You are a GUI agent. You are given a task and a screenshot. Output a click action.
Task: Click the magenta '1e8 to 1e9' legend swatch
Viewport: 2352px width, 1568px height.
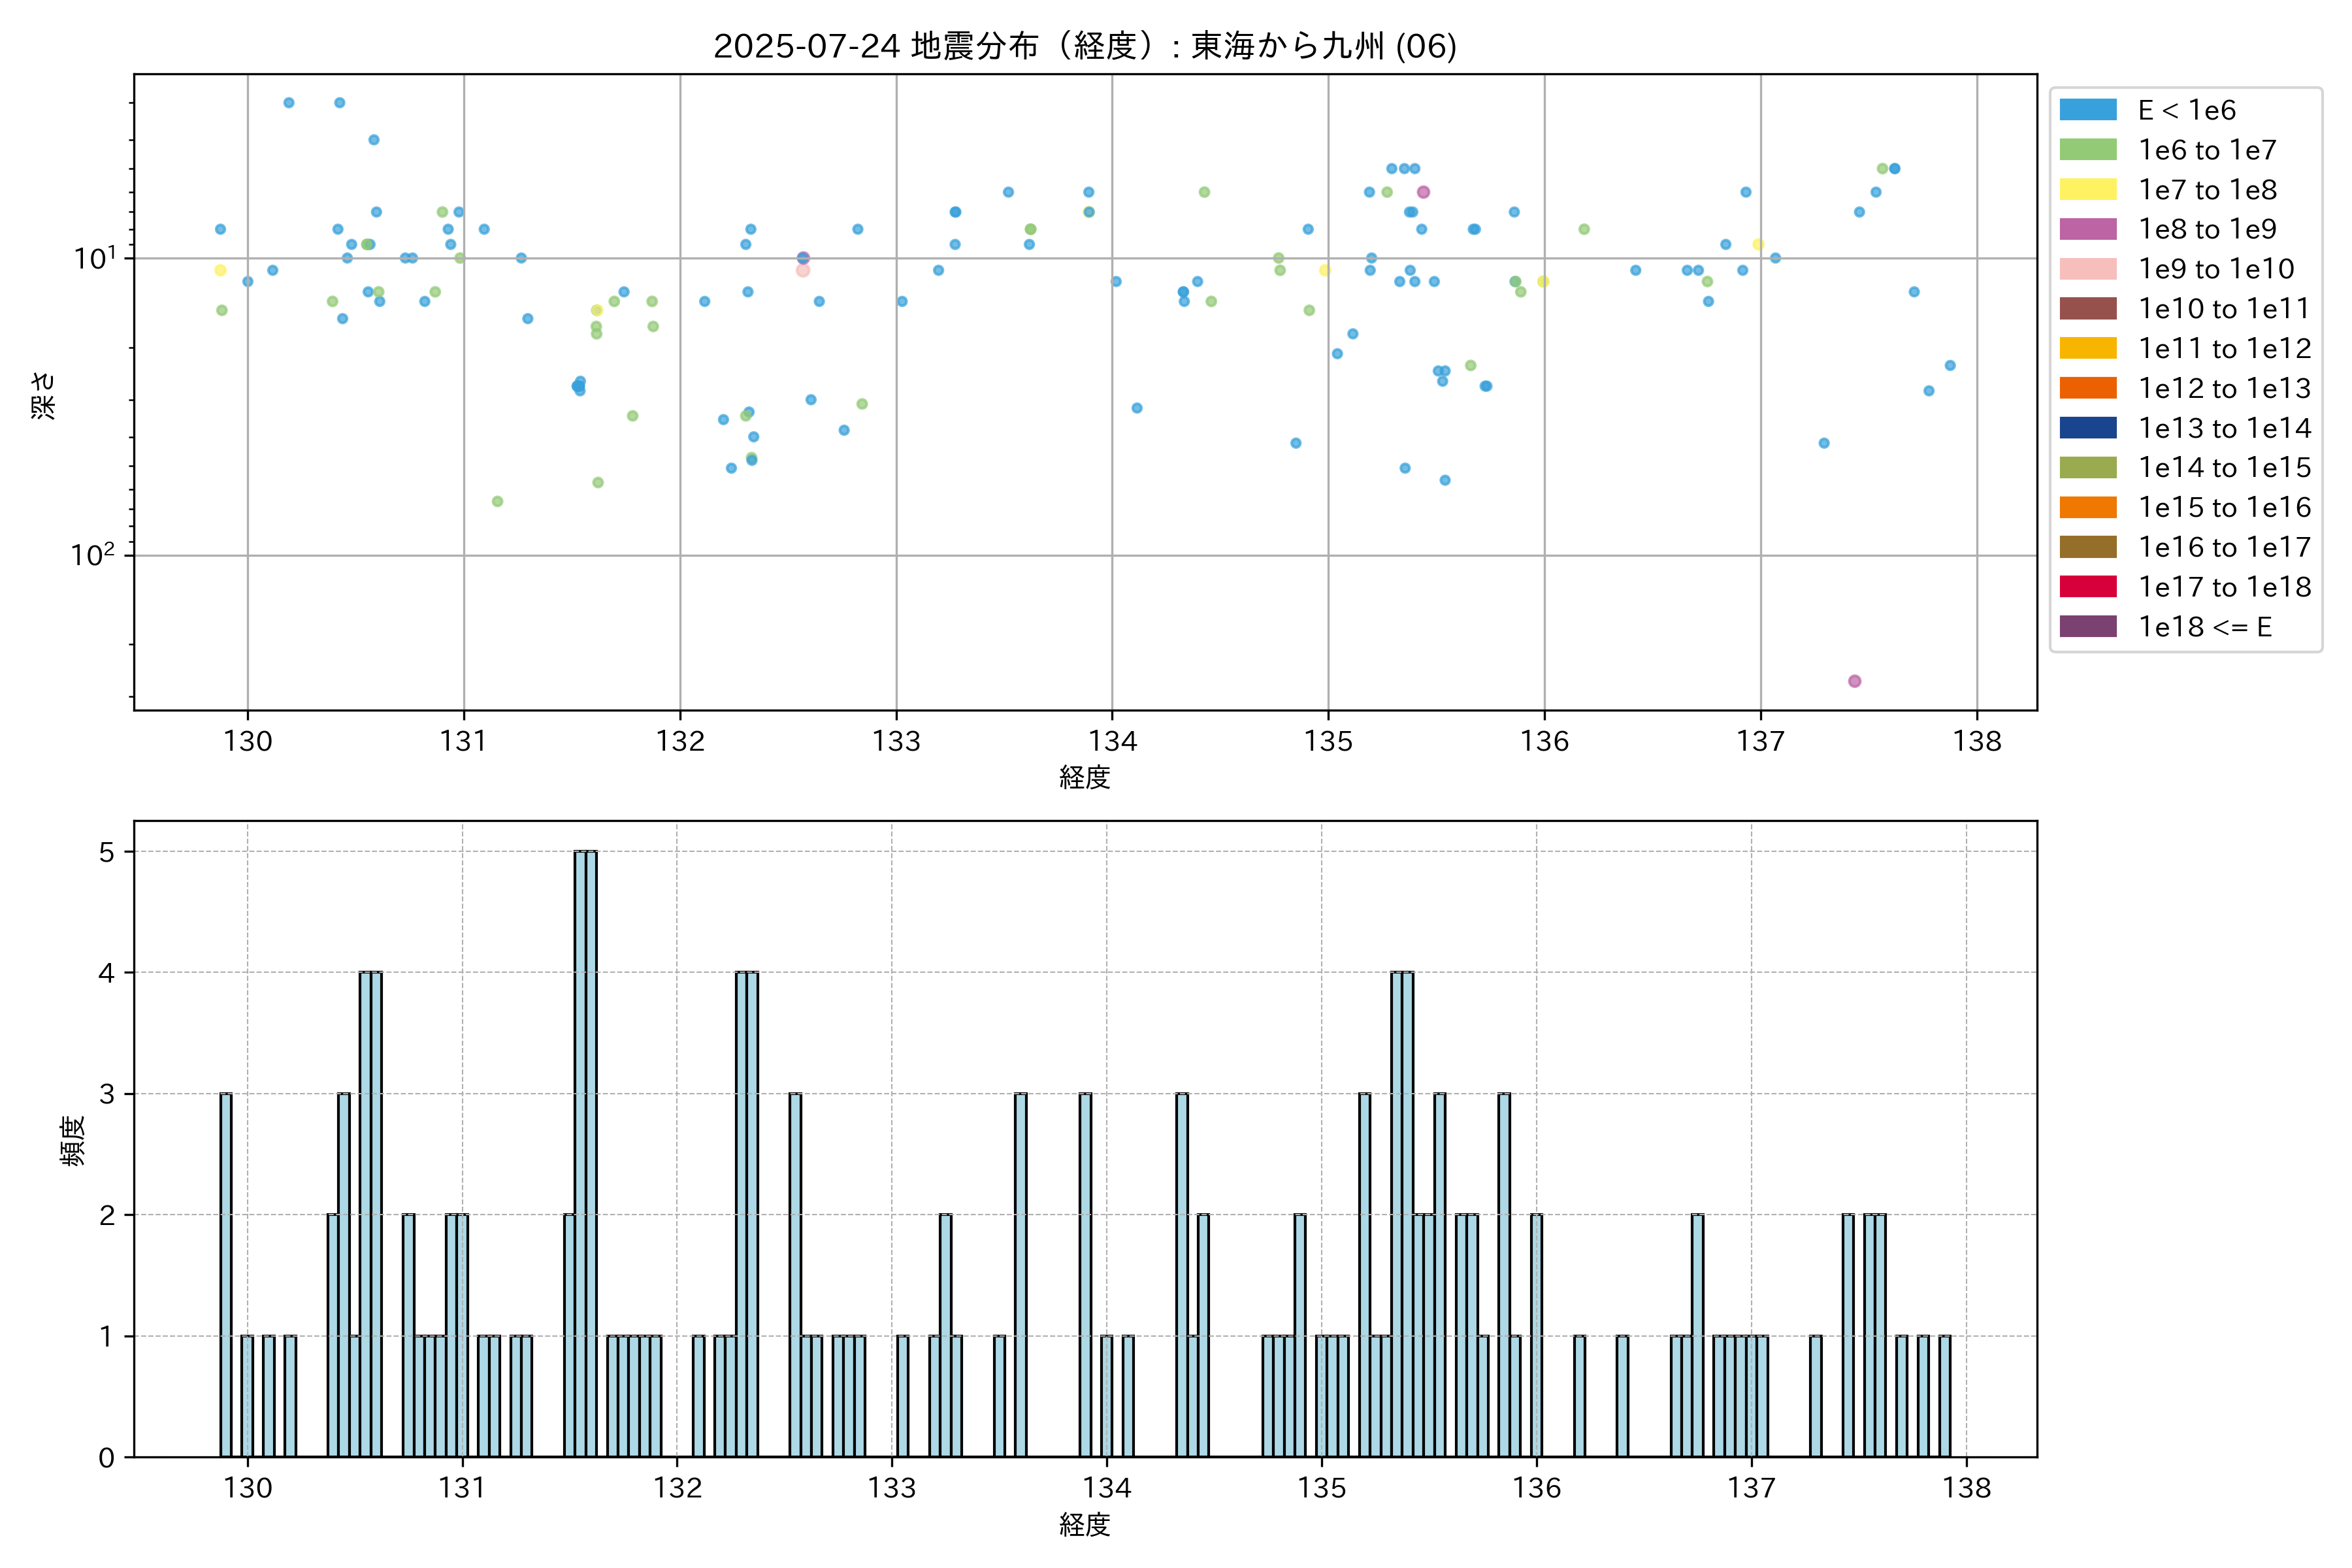tap(2087, 229)
